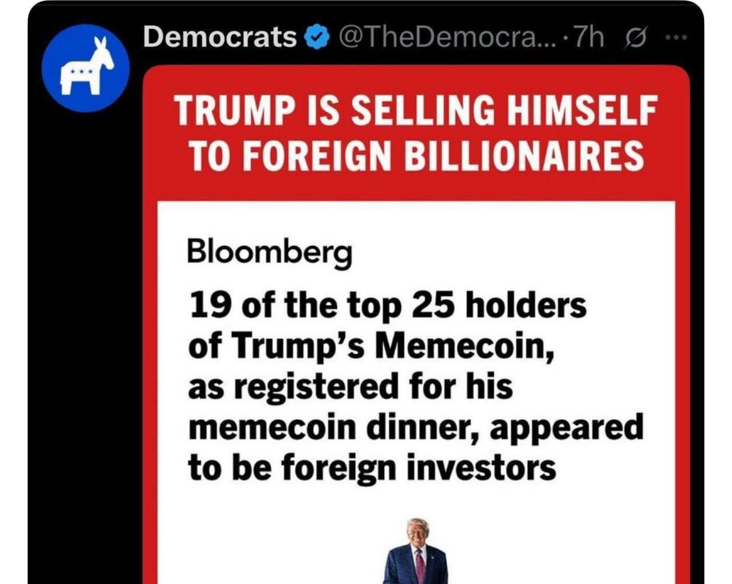
Task: Click the 'TO FOREIGN BILLIONAIRES' banner line
Action: pos(416,155)
